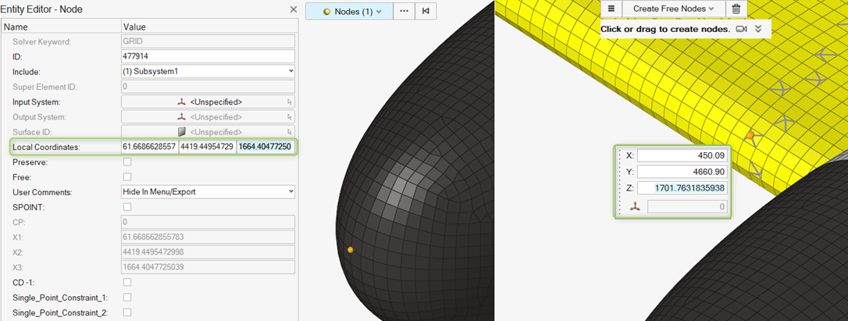Screen dimensions: 848x321
Task: Enable the Free checkbox
Action: (x=127, y=177)
